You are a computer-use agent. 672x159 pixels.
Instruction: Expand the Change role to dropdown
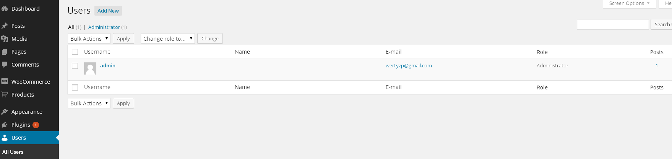[168, 39]
